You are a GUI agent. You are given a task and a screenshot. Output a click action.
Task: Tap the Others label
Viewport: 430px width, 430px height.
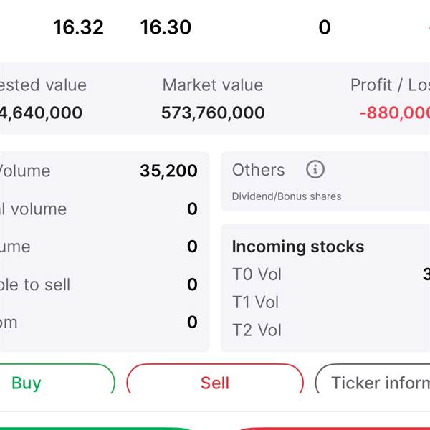pyautogui.click(x=258, y=170)
